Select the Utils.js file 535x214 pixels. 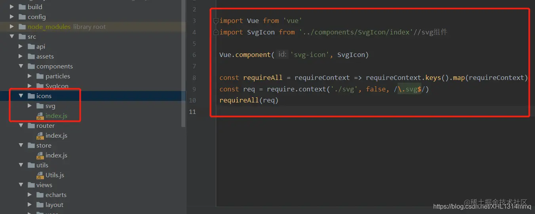click(x=55, y=175)
